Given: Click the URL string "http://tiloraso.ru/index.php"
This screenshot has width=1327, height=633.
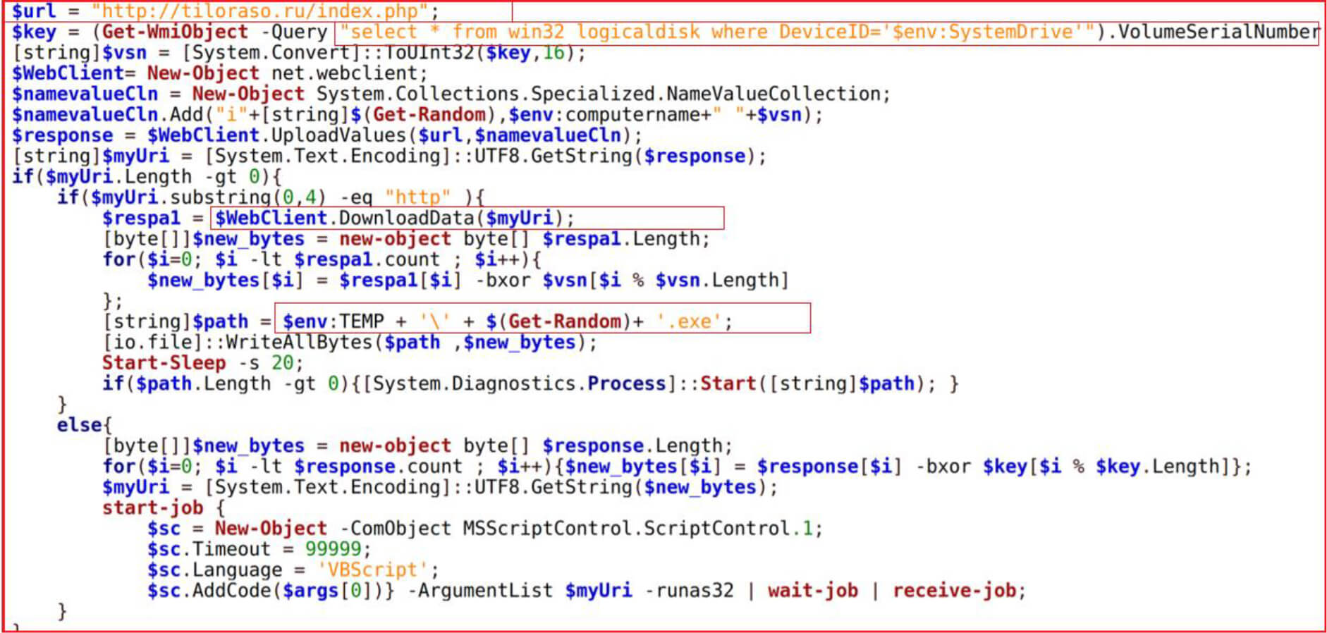Looking at the screenshot, I should (260, 11).
